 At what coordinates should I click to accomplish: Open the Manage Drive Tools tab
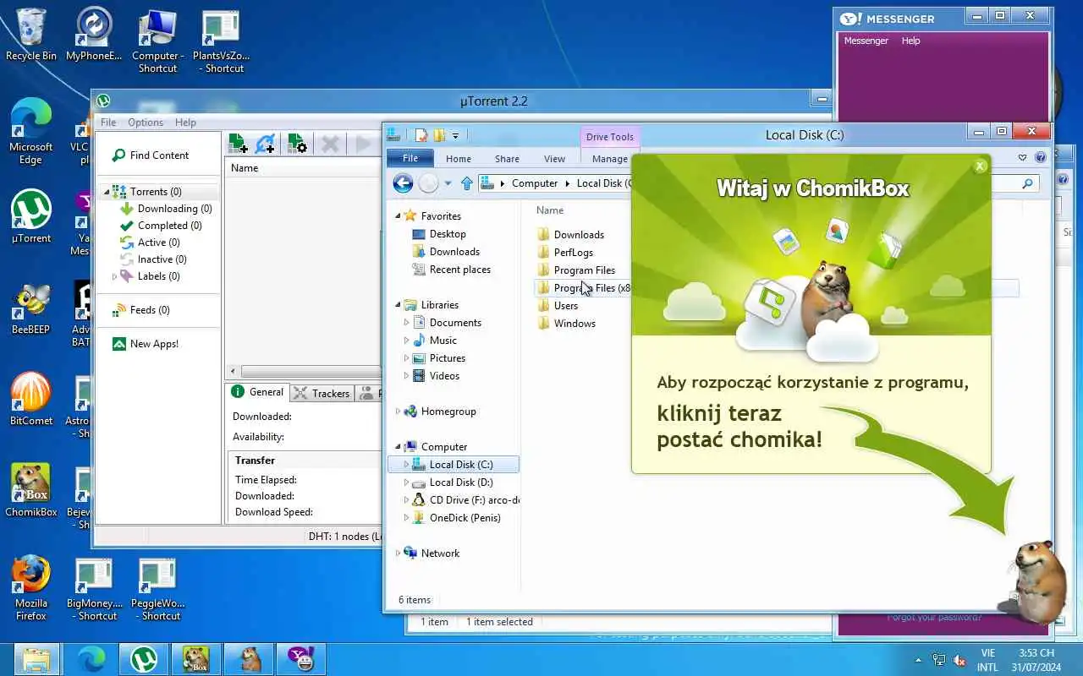coord(609,159)
